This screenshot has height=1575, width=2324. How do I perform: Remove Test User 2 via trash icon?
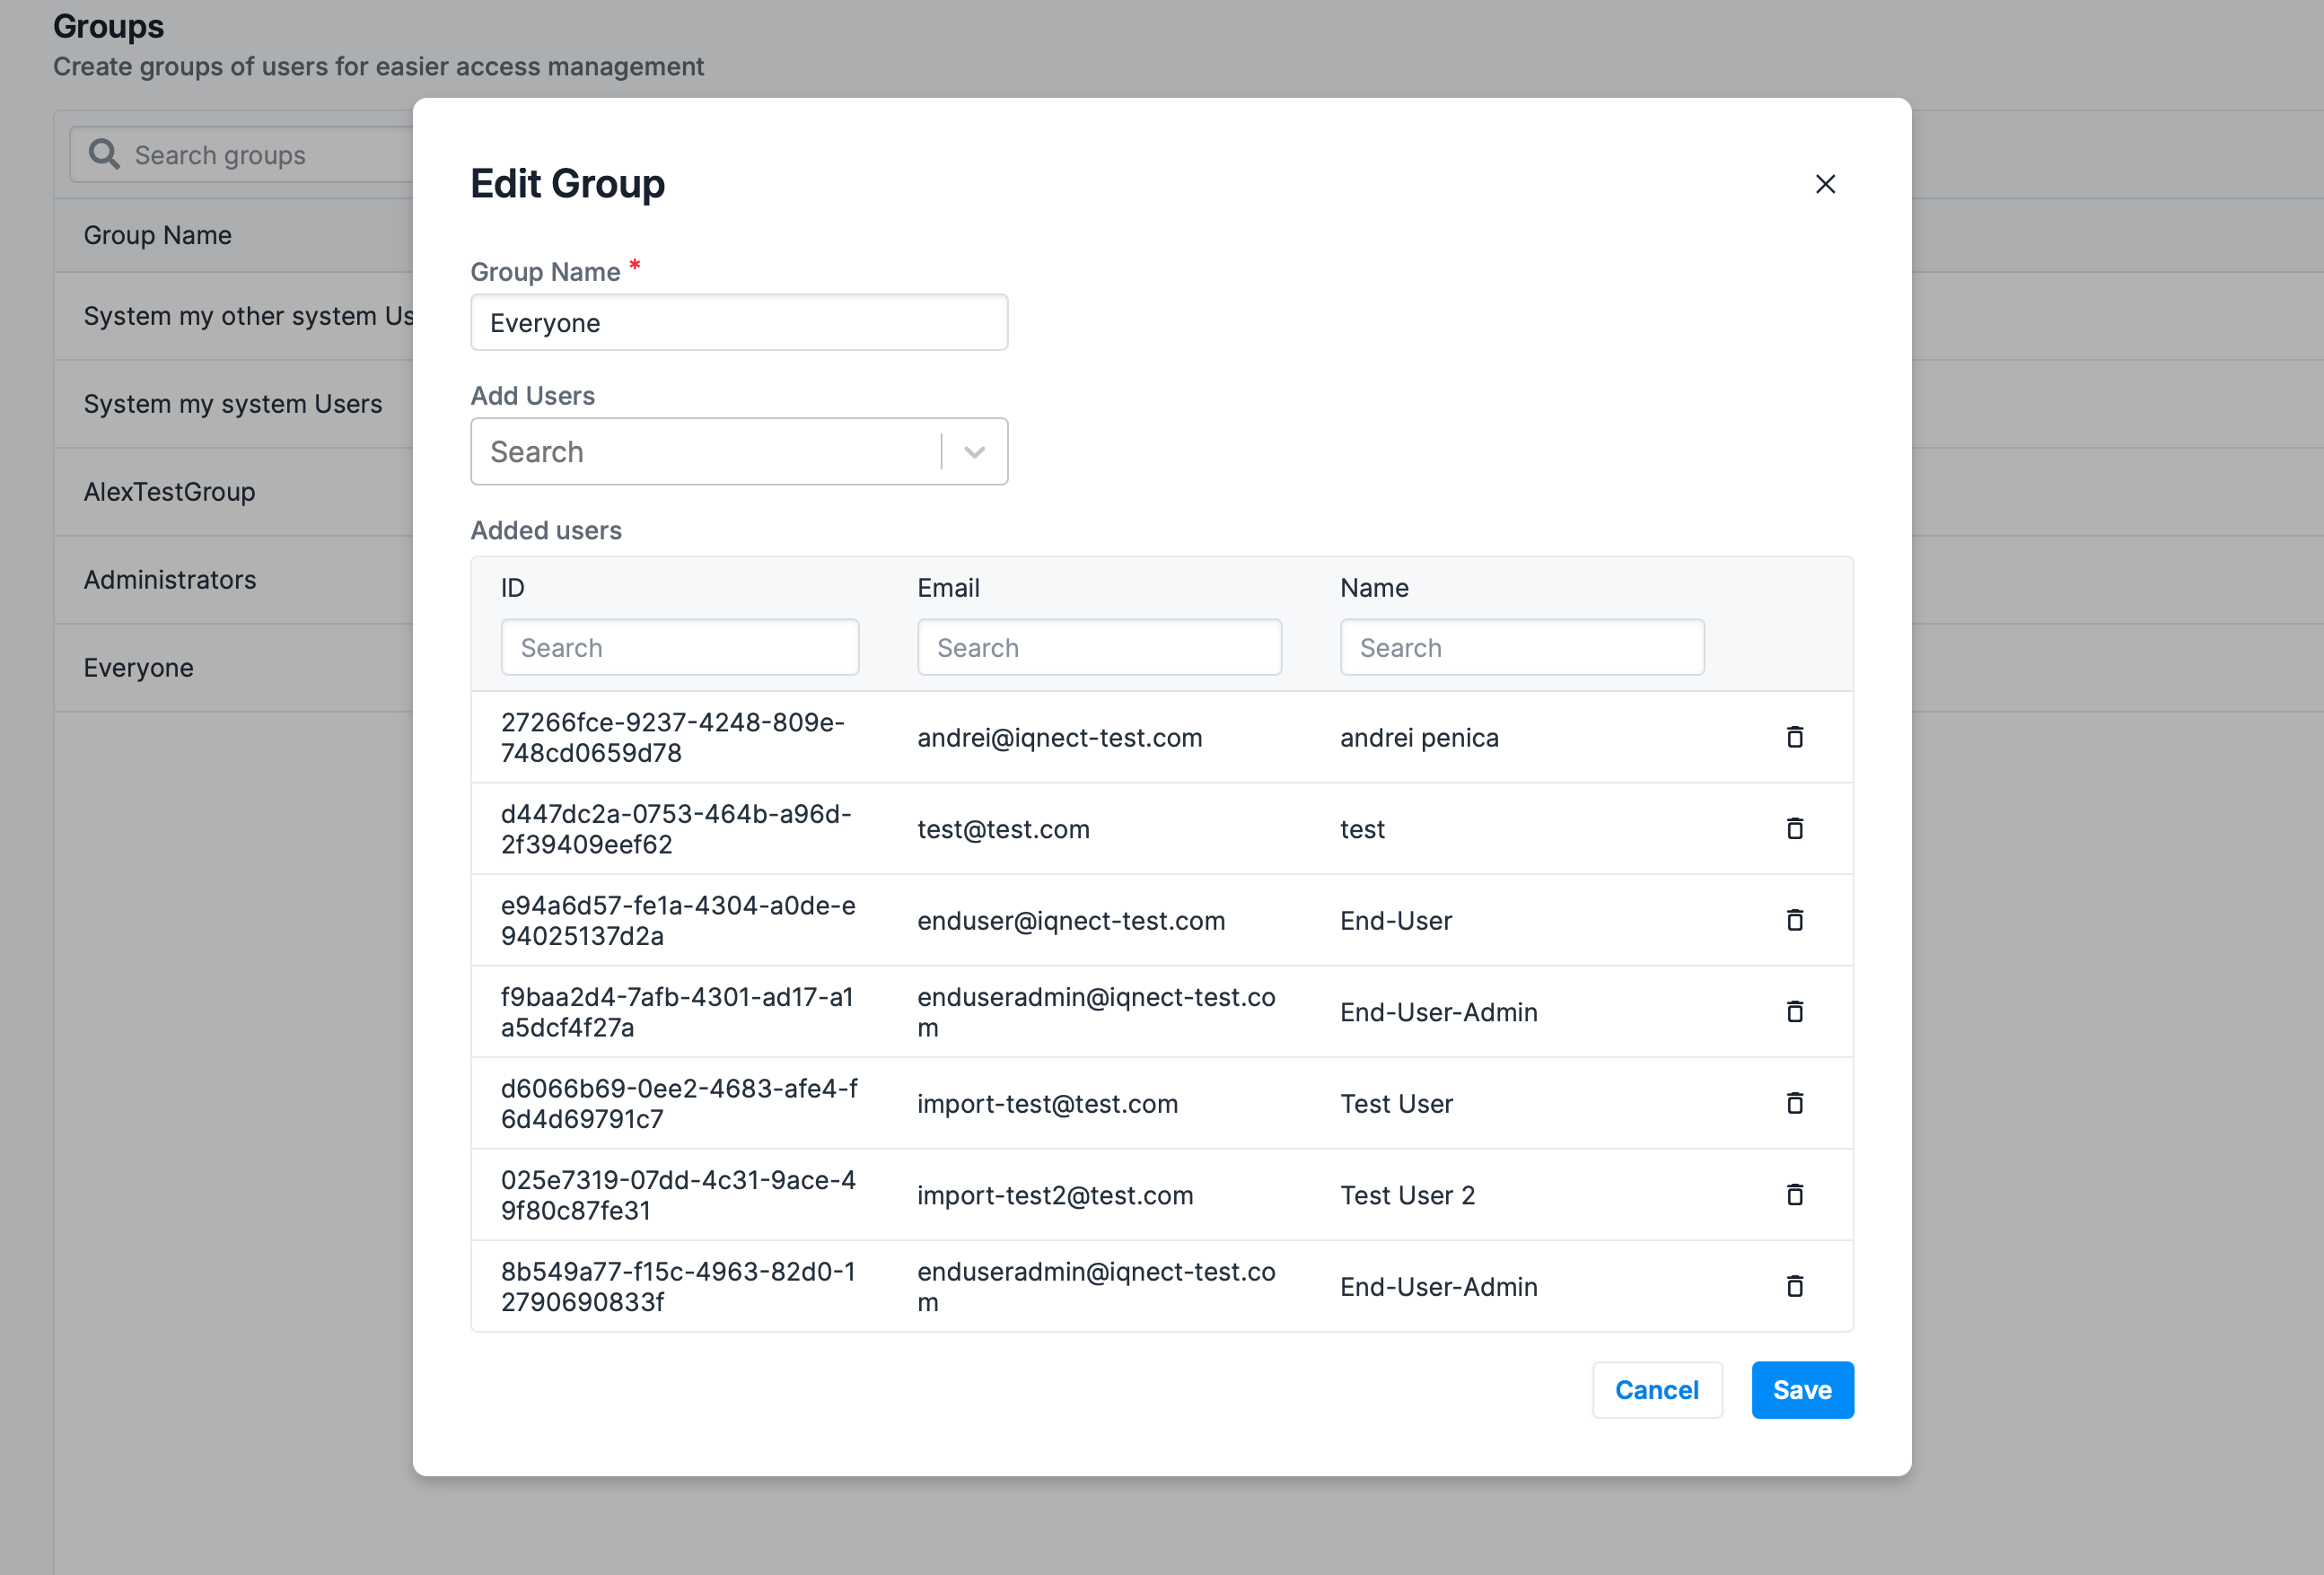(x=1794, y=1194)
